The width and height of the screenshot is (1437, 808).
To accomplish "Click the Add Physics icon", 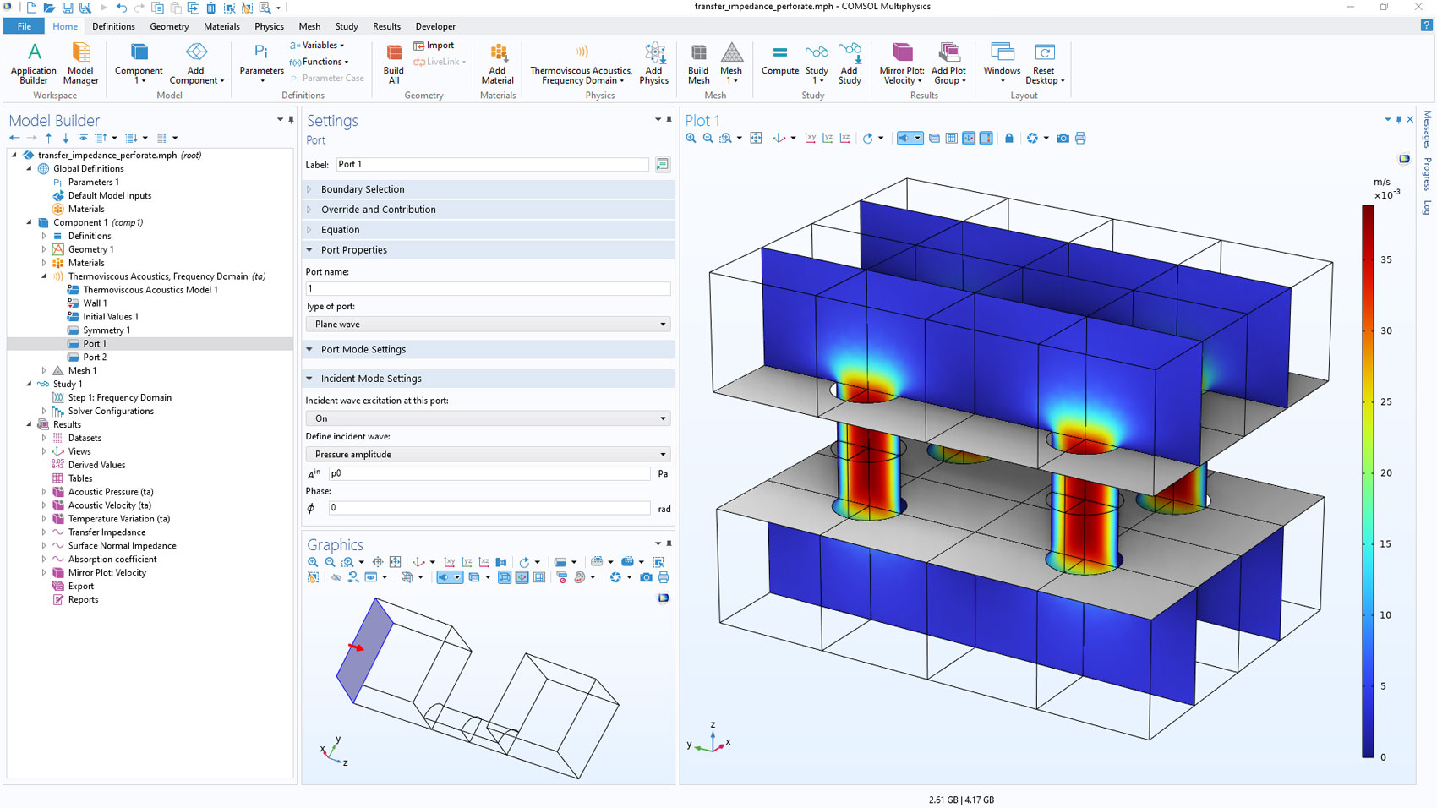I will pos(653,63).
